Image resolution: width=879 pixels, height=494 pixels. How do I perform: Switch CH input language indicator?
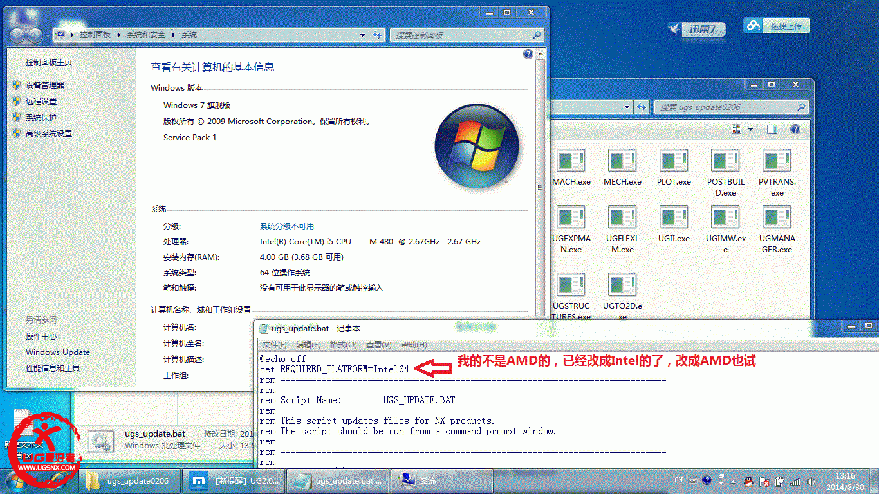tap(679, 480)
